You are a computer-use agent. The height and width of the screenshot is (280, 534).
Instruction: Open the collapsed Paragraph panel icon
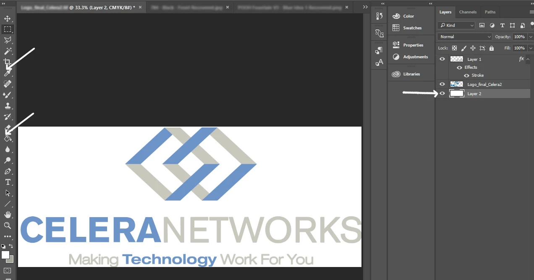click(379, 50)
